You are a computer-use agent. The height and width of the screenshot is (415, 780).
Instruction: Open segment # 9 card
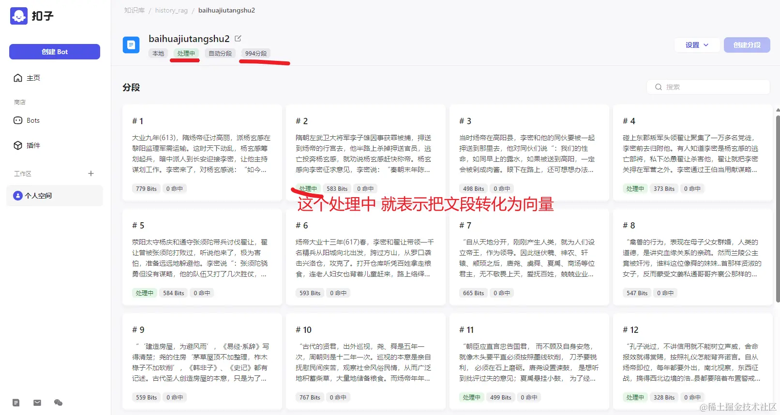[x=202, y=361]
